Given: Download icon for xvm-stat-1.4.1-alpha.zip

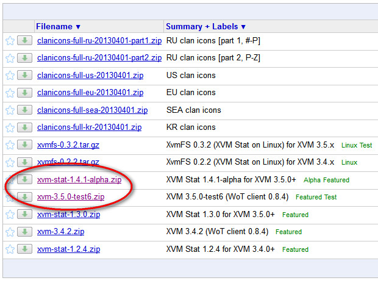Looking at the screenshot, I should tap(24, 179).
